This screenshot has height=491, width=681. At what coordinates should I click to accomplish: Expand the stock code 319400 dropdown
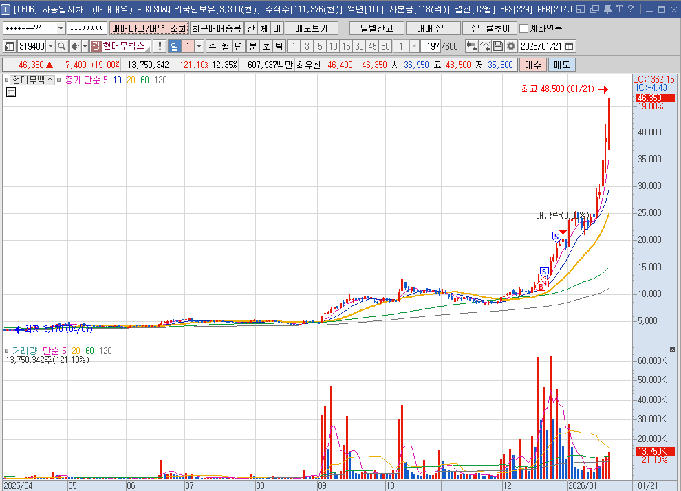tap(50, 46)
